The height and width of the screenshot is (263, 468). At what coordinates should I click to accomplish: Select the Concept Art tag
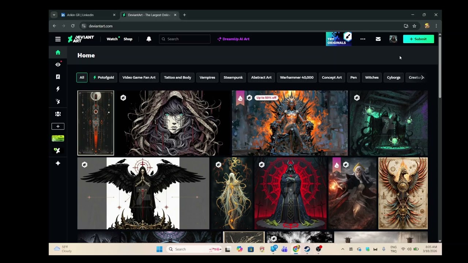[332, 77]
